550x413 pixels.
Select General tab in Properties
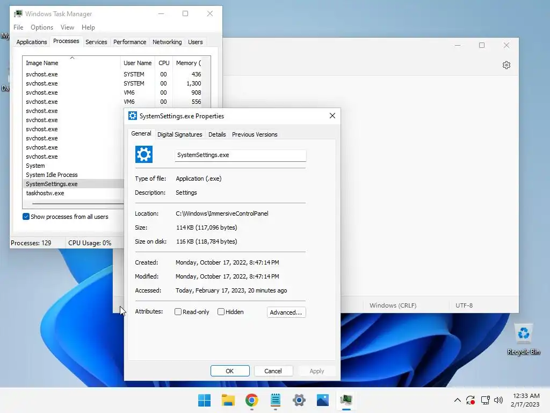(x=141, y=133)
